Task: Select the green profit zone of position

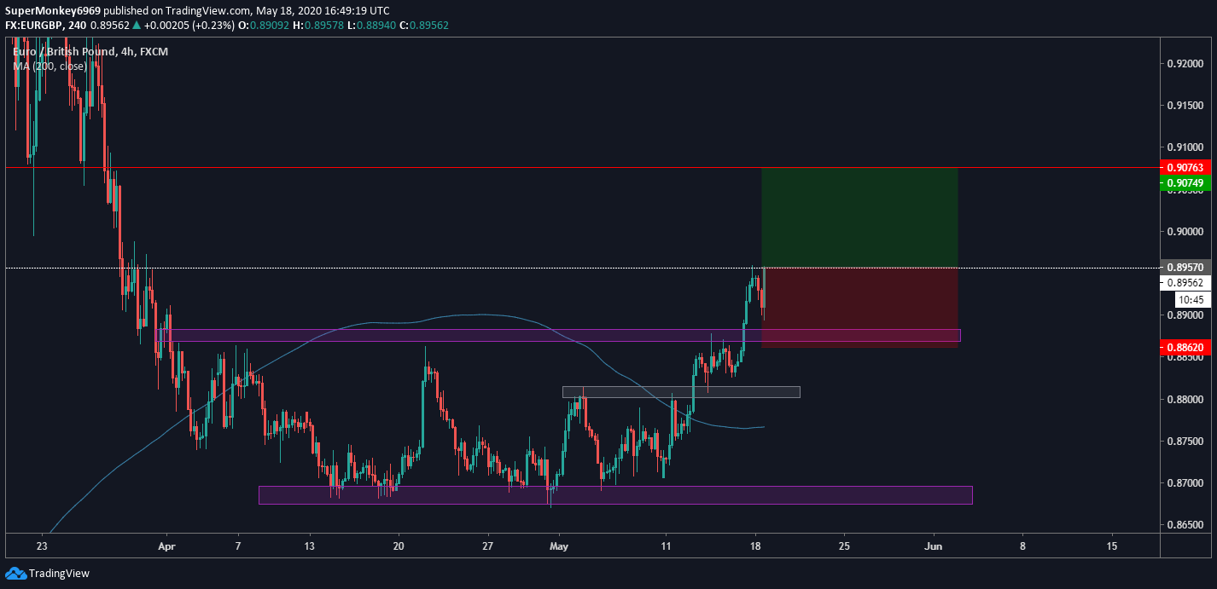Action: click(860, 218)
